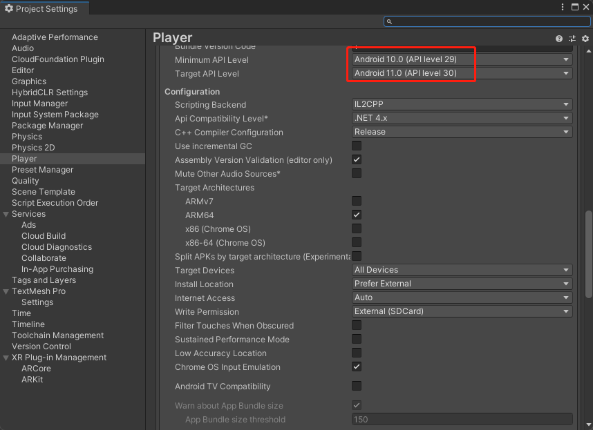The width and height of the screenshot is (593, 430).
Task: Enable Low Accuracy Location checkbox
Action: pyautogui.click(x=357, y=353)
